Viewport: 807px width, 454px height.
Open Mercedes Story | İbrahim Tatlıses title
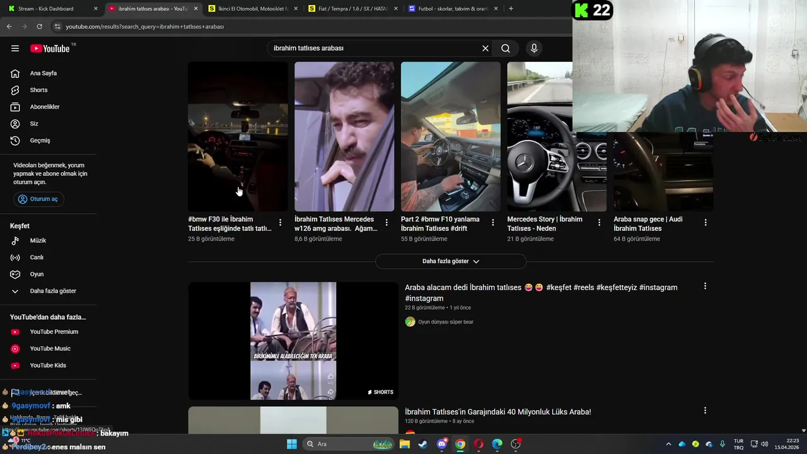click(546, 224)
